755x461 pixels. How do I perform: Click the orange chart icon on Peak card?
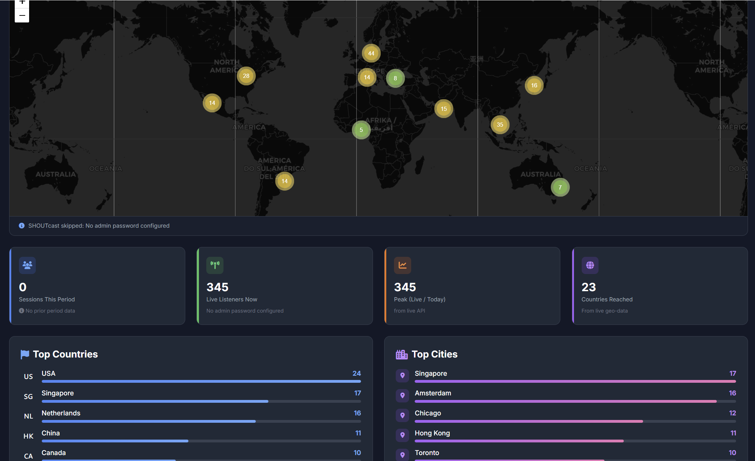coord(402,265)
